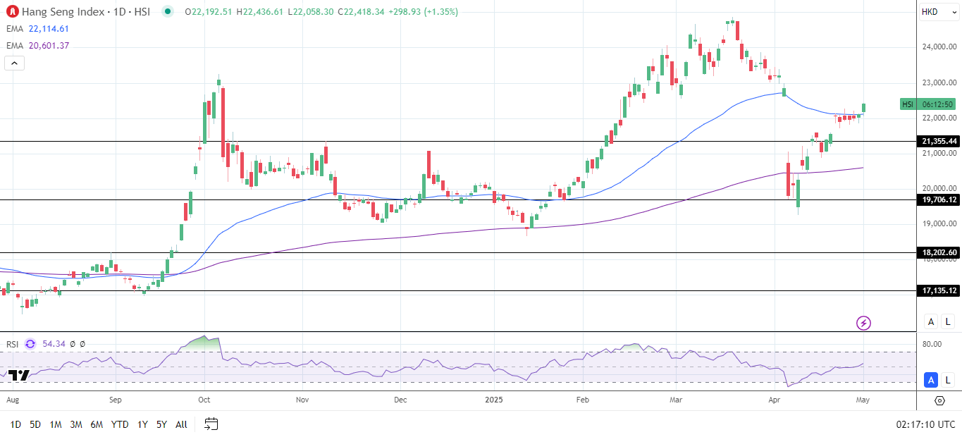962x437 pixels.
Task: Click the 24,000.00 price axis label
Action: (939, 47)
